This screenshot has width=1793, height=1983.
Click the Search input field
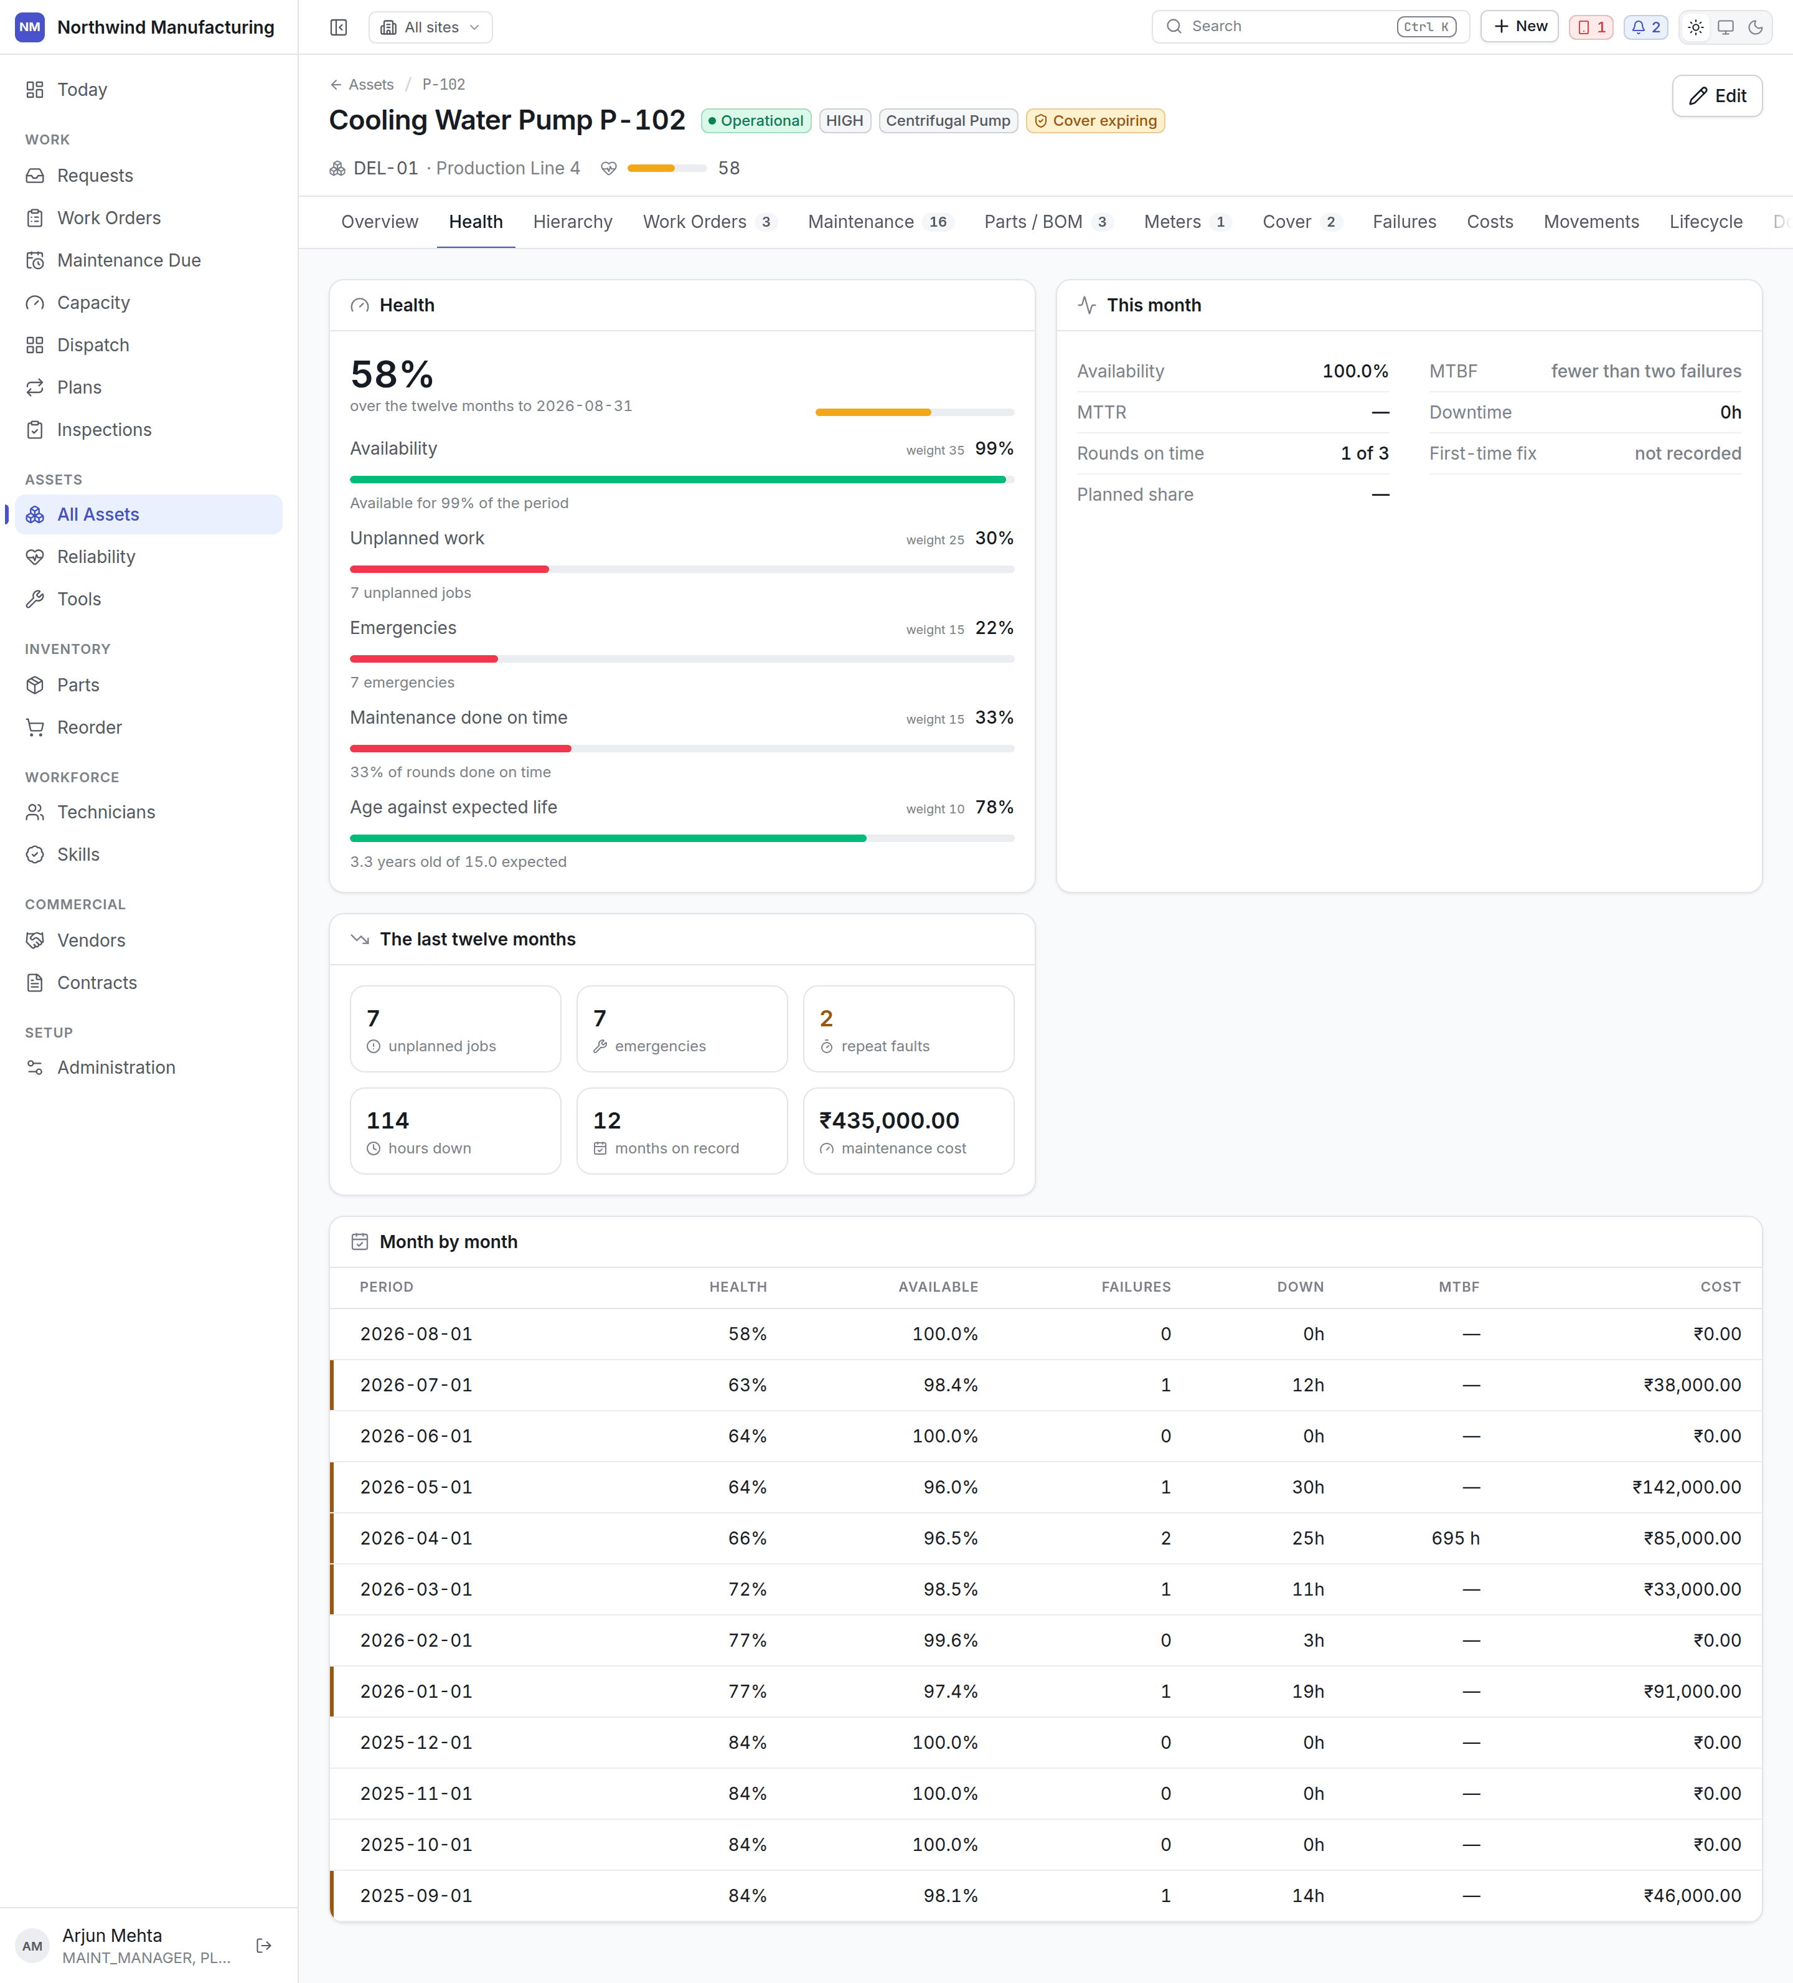[x=1309, y=27]
